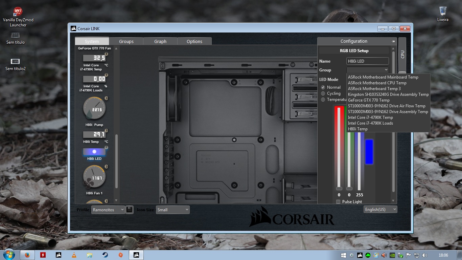
Task: Click the H80i Pump gauge icon
Action: click(x=94, y=108)
